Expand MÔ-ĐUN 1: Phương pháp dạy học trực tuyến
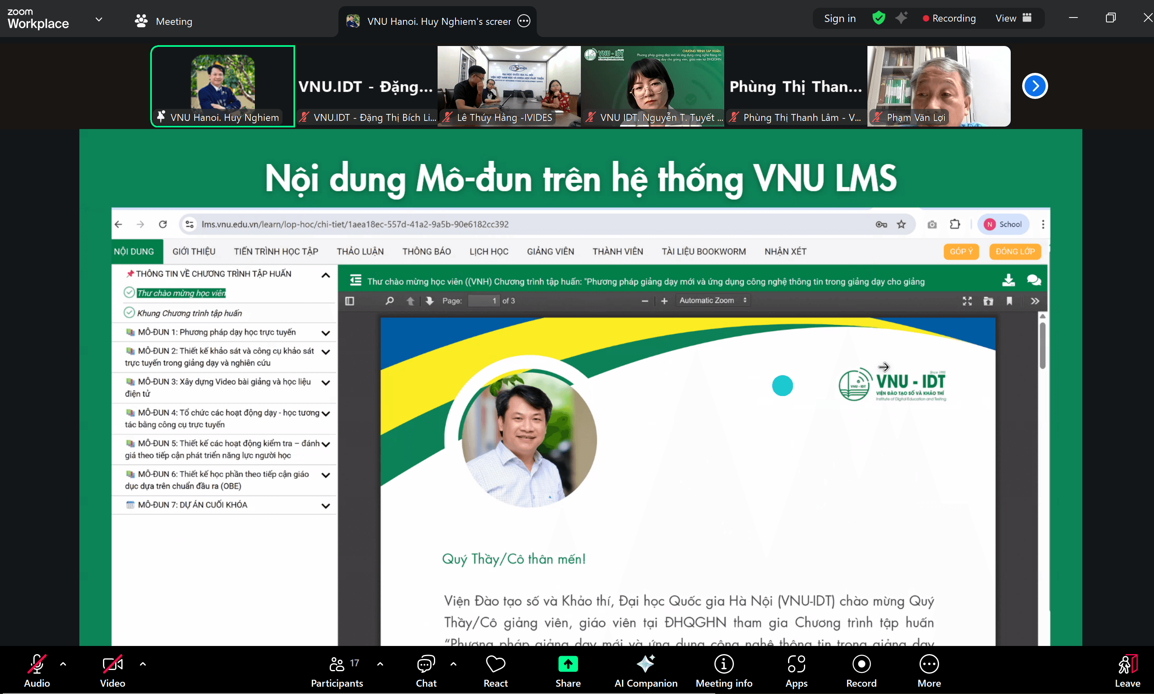The image size is (1154, 694). pos(325,333)
